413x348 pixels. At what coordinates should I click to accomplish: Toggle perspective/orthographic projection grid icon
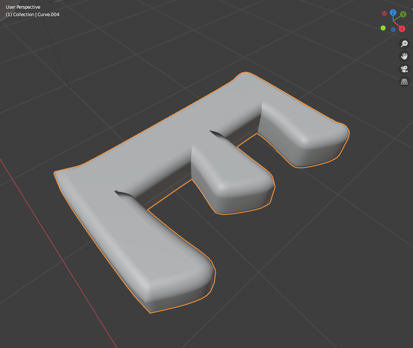[x=404, y=81]
